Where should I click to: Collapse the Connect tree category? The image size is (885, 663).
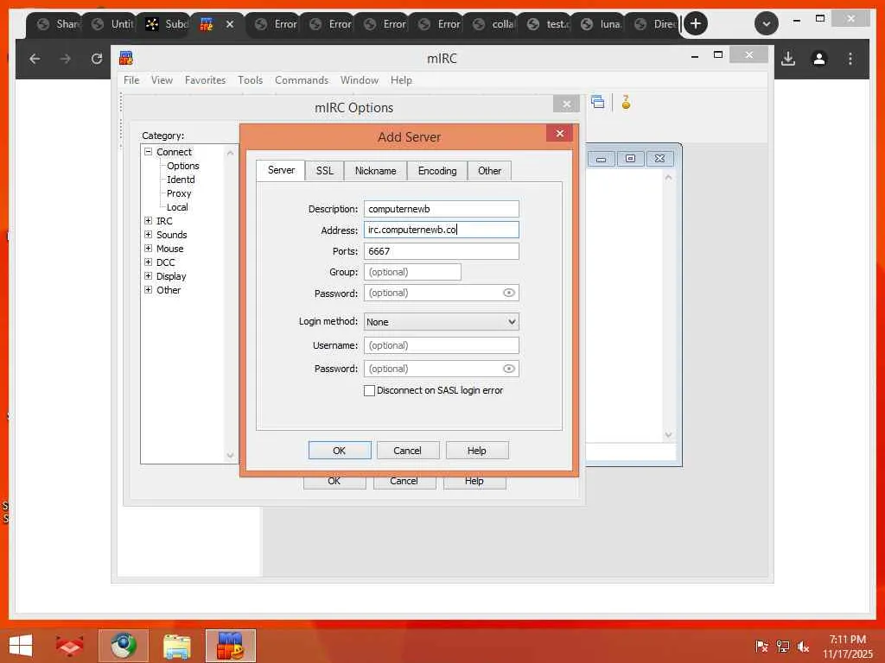pos(149,152)
